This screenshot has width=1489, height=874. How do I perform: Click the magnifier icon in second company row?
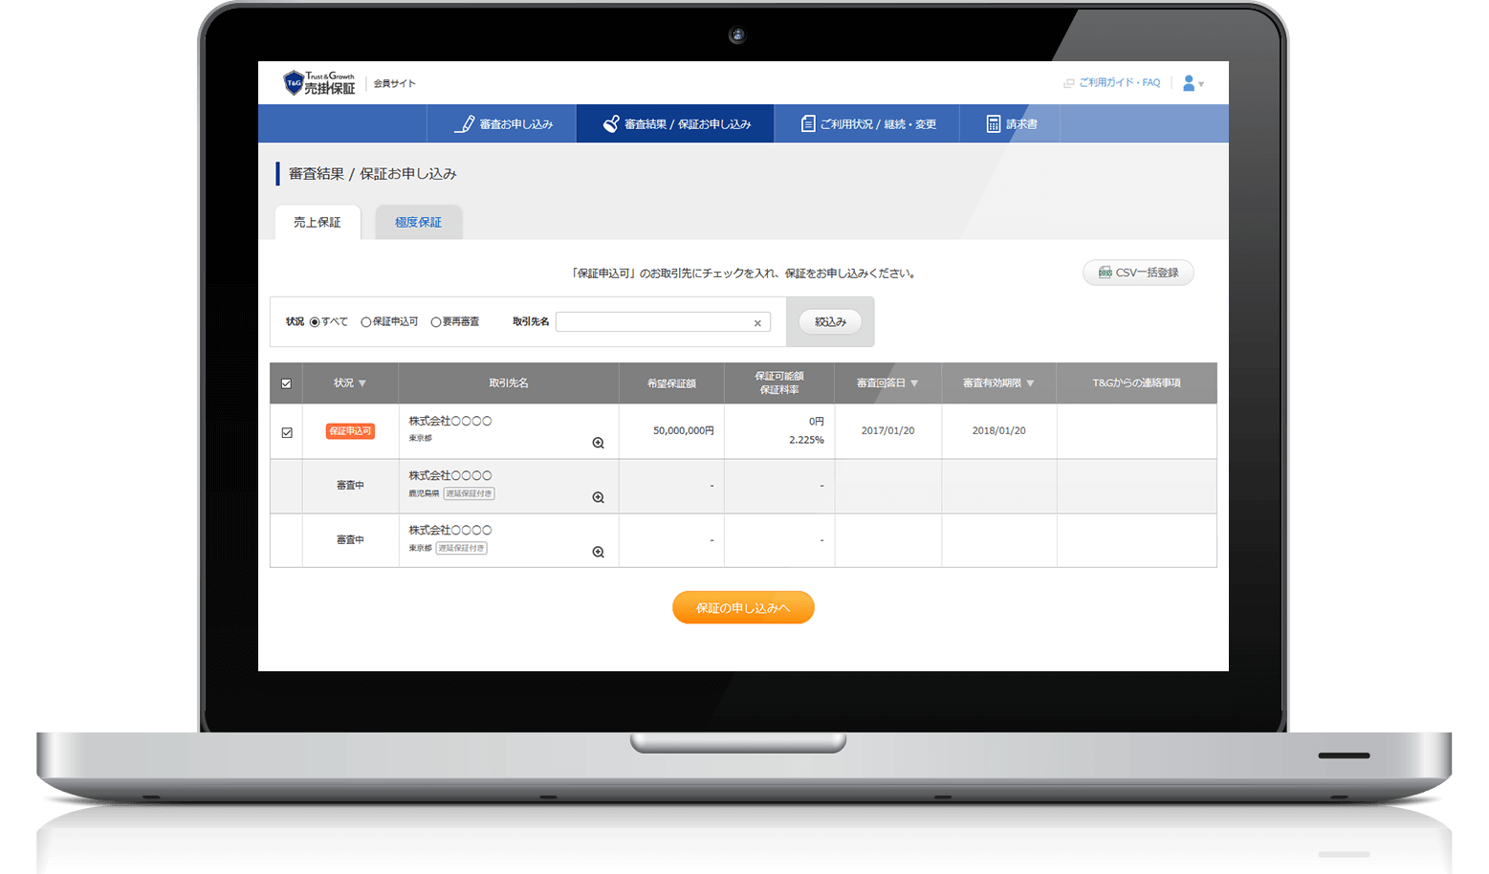click(598, 497)
